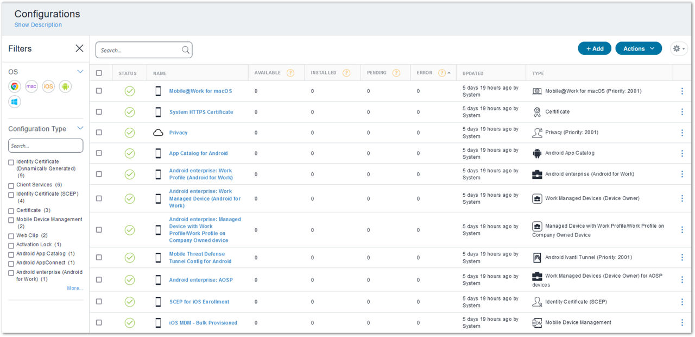Click cloud icon beside Privacy

(158, 133)
